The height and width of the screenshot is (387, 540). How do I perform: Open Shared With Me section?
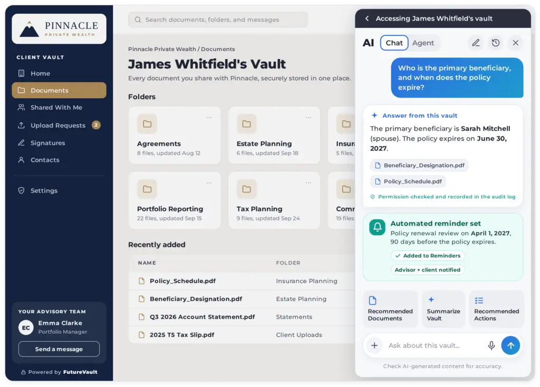tap(59, 108)
